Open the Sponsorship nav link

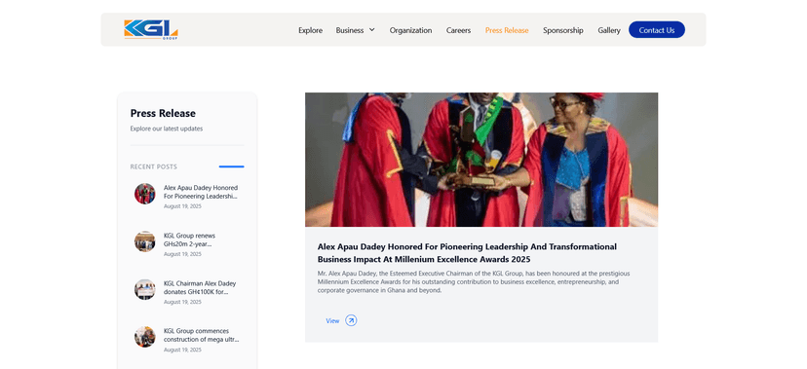pyautogui.click(x=563, y=30)
